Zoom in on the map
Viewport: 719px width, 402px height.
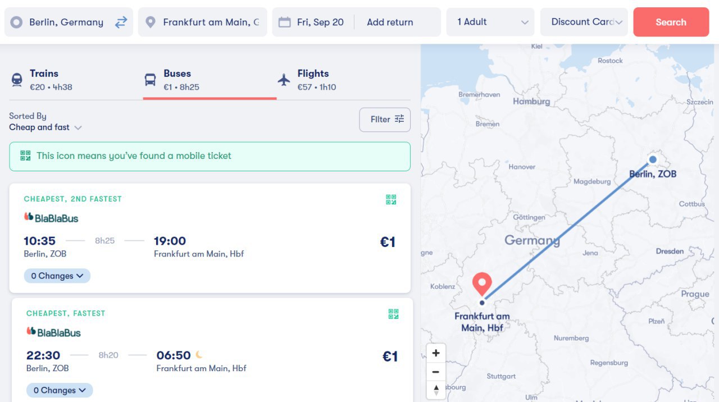pos(436,353)
